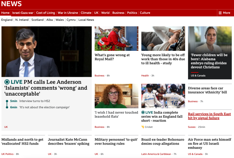Viewport: 234px width, 158px height.
Task: Choose Scotland from regional links
Action: [x=37, y=20]
